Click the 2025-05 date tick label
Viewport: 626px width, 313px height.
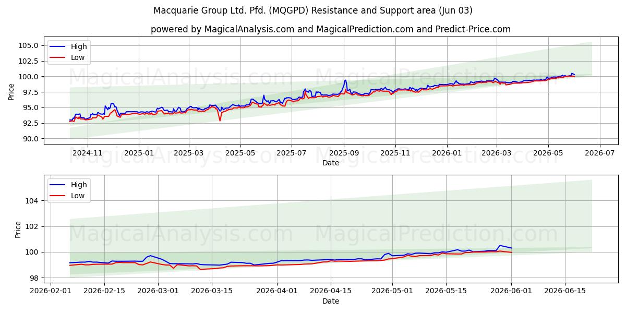[240, 152]
